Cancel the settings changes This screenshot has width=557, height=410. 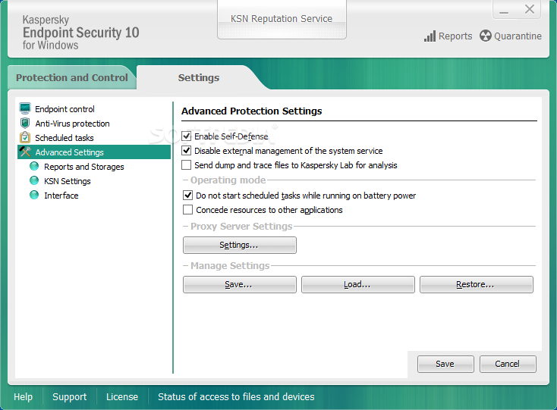508,364
